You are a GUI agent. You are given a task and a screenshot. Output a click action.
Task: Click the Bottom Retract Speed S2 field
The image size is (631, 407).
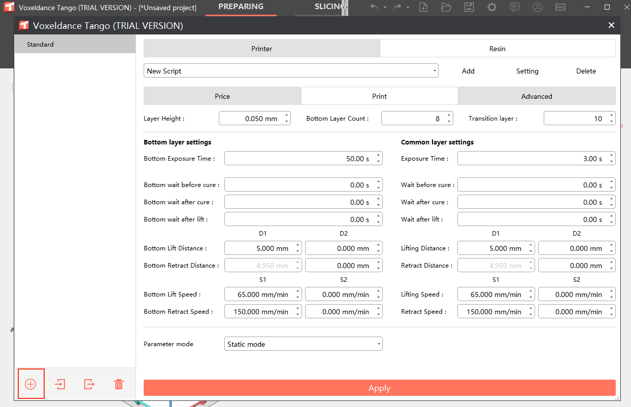pos(344,312)
